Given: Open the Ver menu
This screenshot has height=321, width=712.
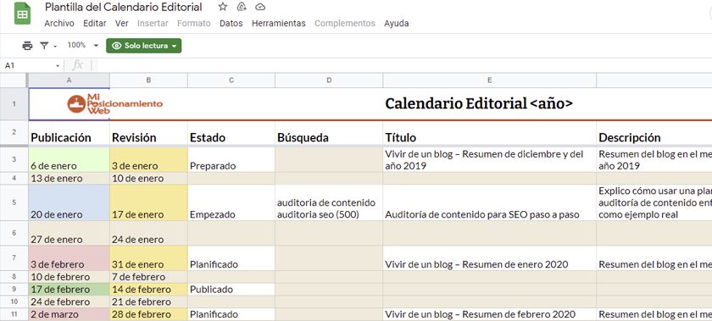Looking at the screenshot, I should tap(122, 23).
